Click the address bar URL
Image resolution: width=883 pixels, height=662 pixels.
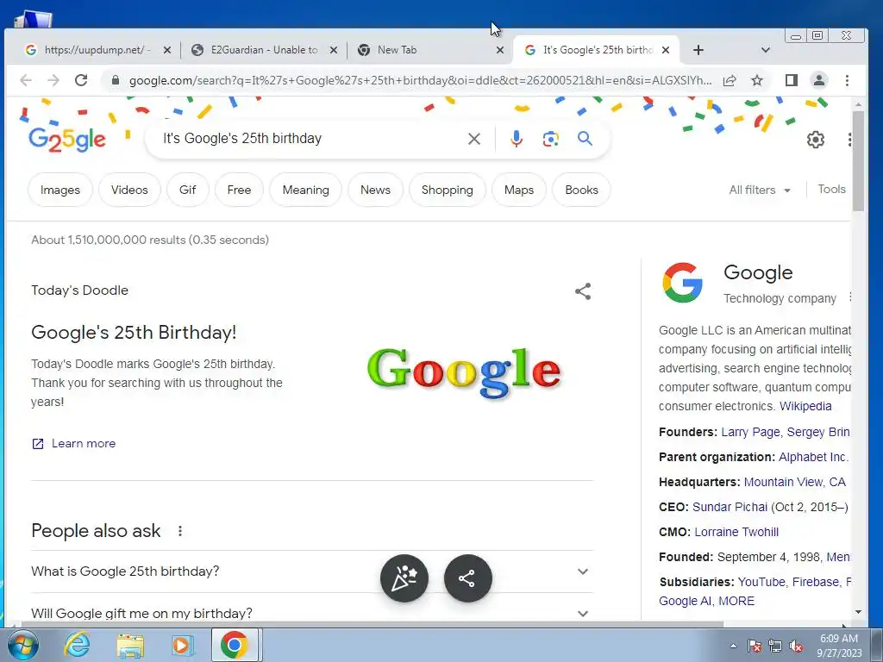tap(420, 80)
